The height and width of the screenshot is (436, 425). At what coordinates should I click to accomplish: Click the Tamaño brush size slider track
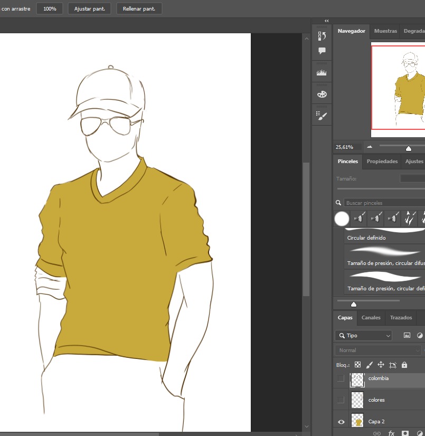(x=381, y=189)
